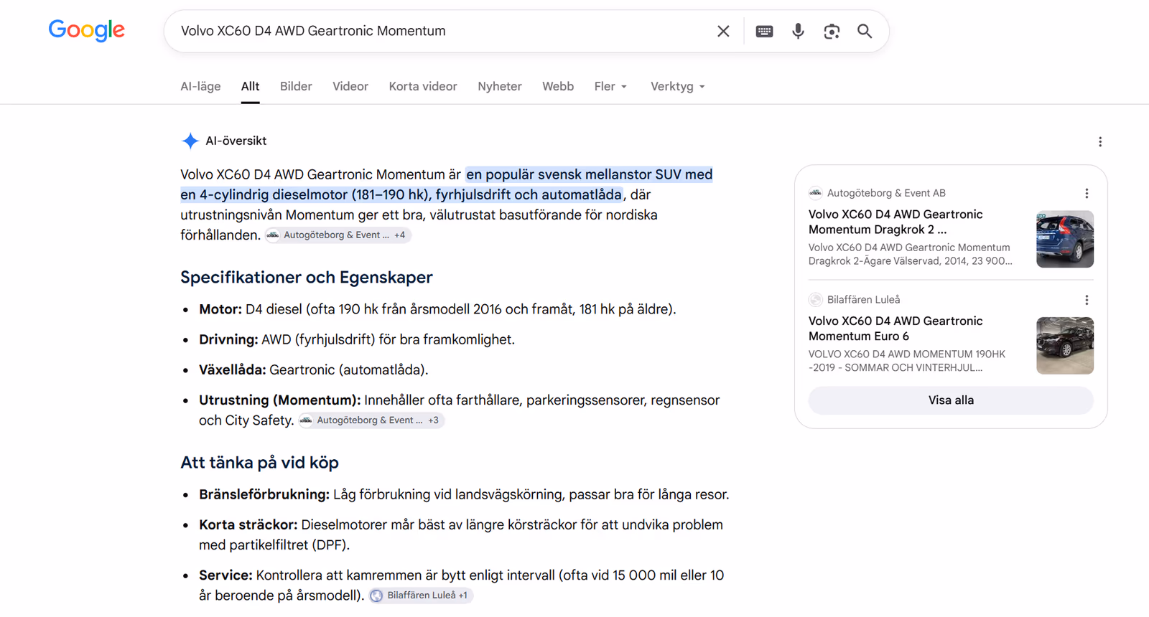Open source chip Autogöteborg & Event +3
This screenshot has height=617, width=1149.
point(371,420)
